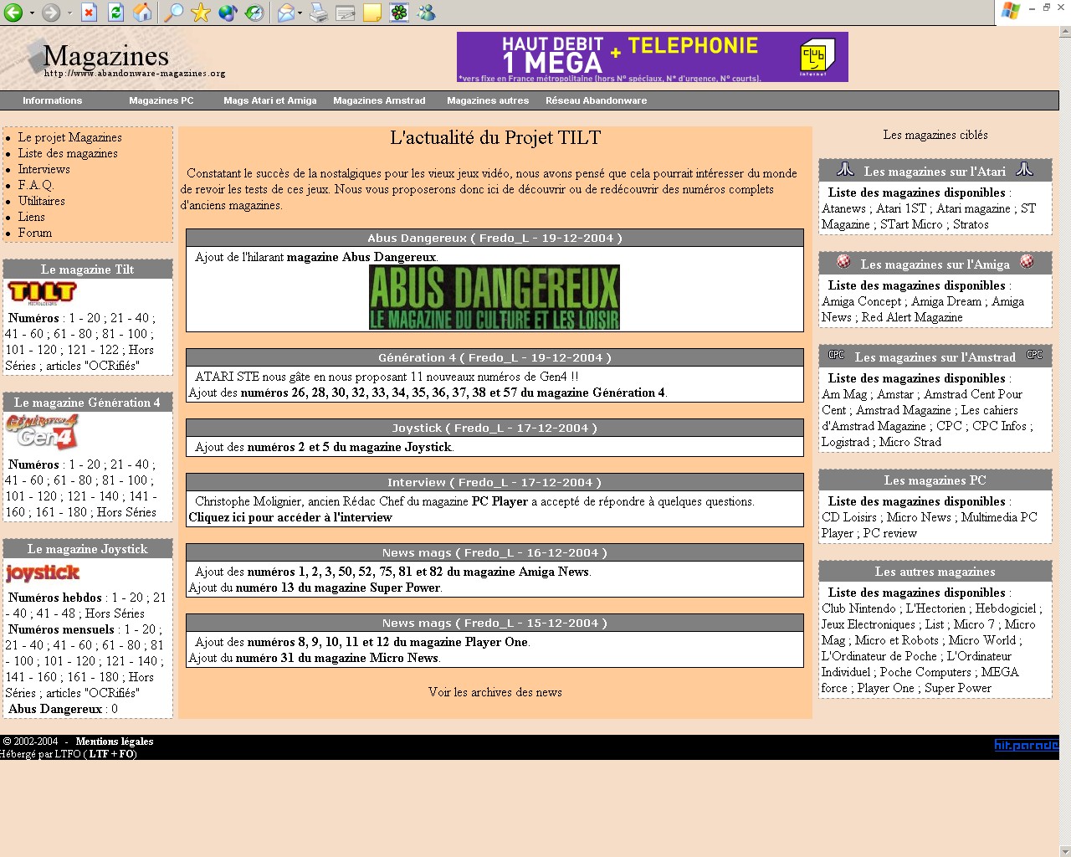Stop page loading with the red X icon
Screen dimensions: 1071x857
[90, 13]
